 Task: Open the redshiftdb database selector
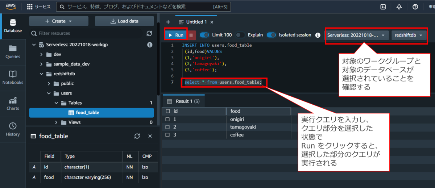coord(409,35)
